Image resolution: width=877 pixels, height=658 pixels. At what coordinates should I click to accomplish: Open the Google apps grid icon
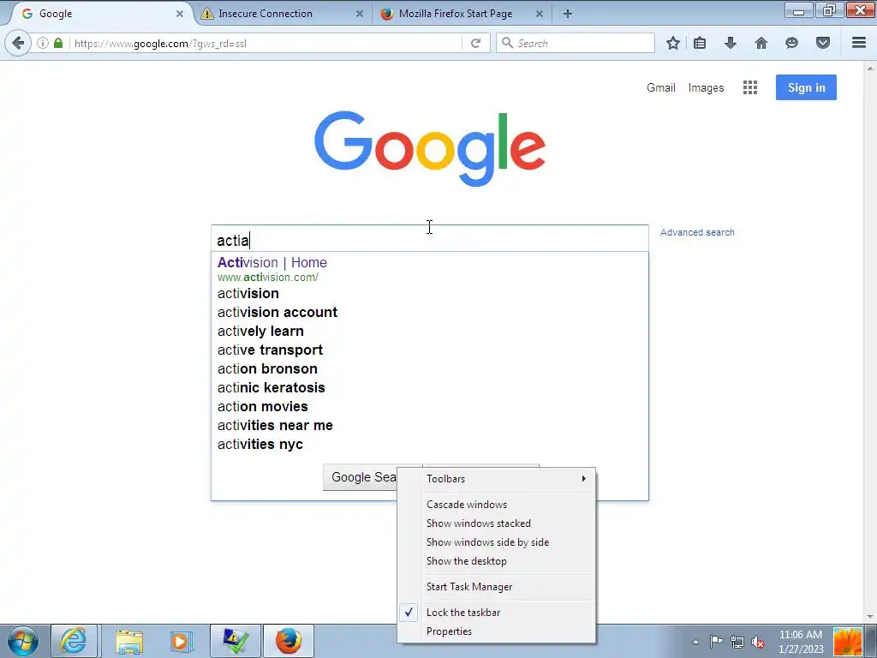[x=750, y=87]
